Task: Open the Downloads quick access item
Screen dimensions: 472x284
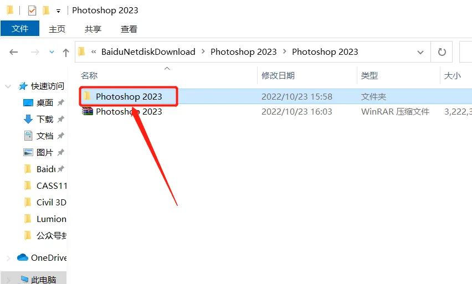Action: tap(44, 119)
